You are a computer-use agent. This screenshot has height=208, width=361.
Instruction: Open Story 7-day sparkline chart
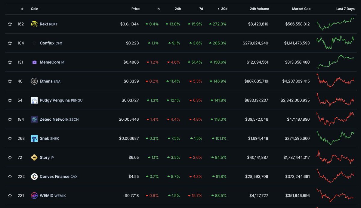[335, 157]
